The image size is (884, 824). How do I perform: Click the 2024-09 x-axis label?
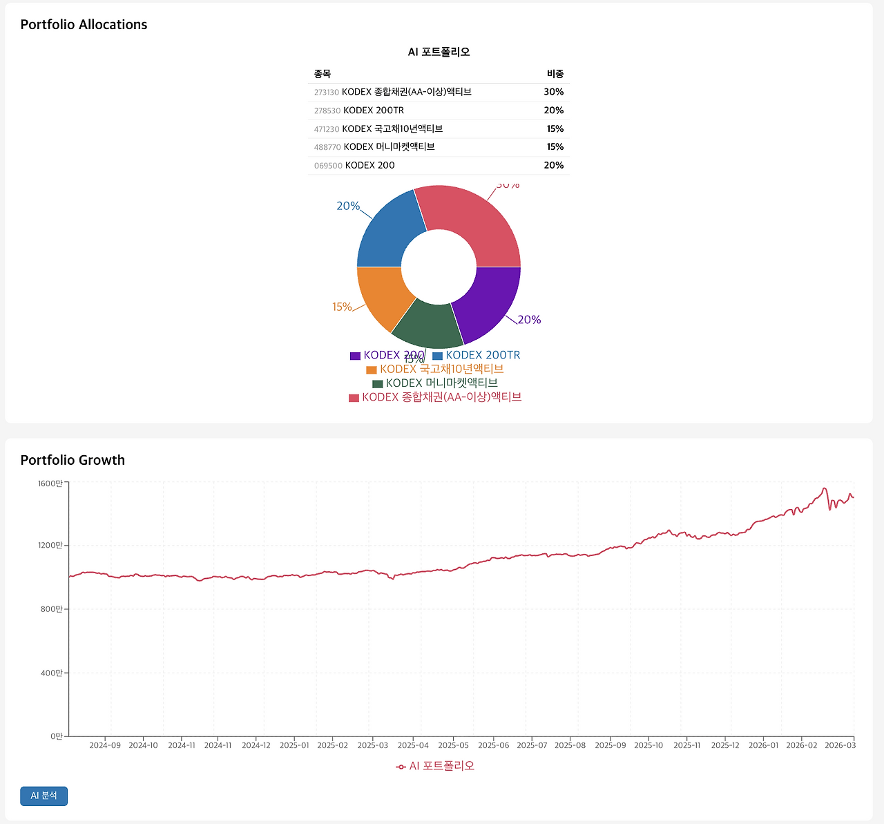click(x=105, y=746)
